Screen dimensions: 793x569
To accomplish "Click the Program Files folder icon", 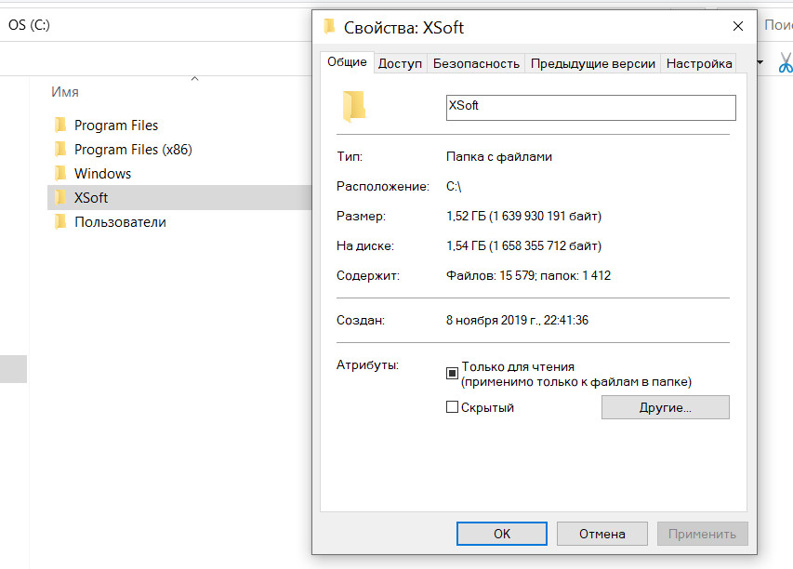I will tap(60, 126).
